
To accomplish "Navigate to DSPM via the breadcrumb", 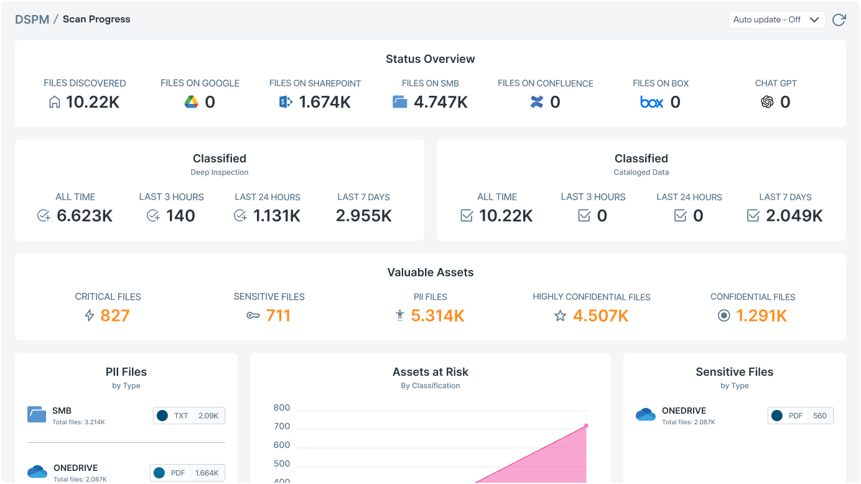I will tap(31, 19).
